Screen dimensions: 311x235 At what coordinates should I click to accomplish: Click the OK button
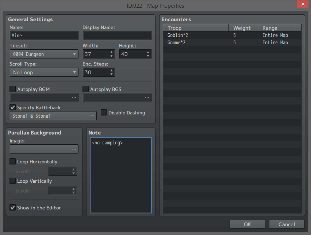(x=247, y=224)
